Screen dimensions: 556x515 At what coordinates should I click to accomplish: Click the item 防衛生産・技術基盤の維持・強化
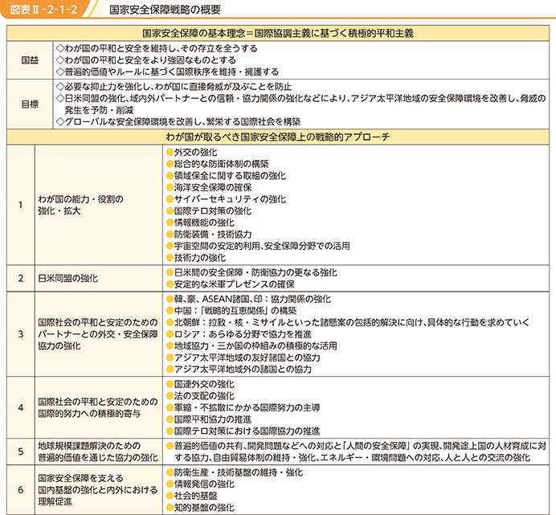(x=235, y=472)
